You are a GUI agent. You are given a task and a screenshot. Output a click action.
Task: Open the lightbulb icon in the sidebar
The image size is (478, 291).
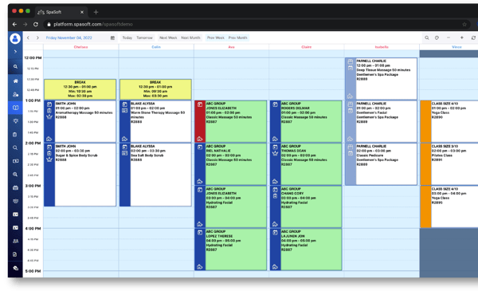click(15, 121)
